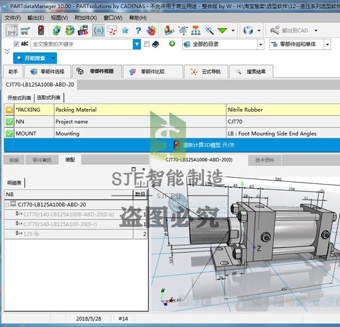This screenshot has height=327, width=340.
Task: Click the Nitrile Rubber value cell
Action: point(283,110)
